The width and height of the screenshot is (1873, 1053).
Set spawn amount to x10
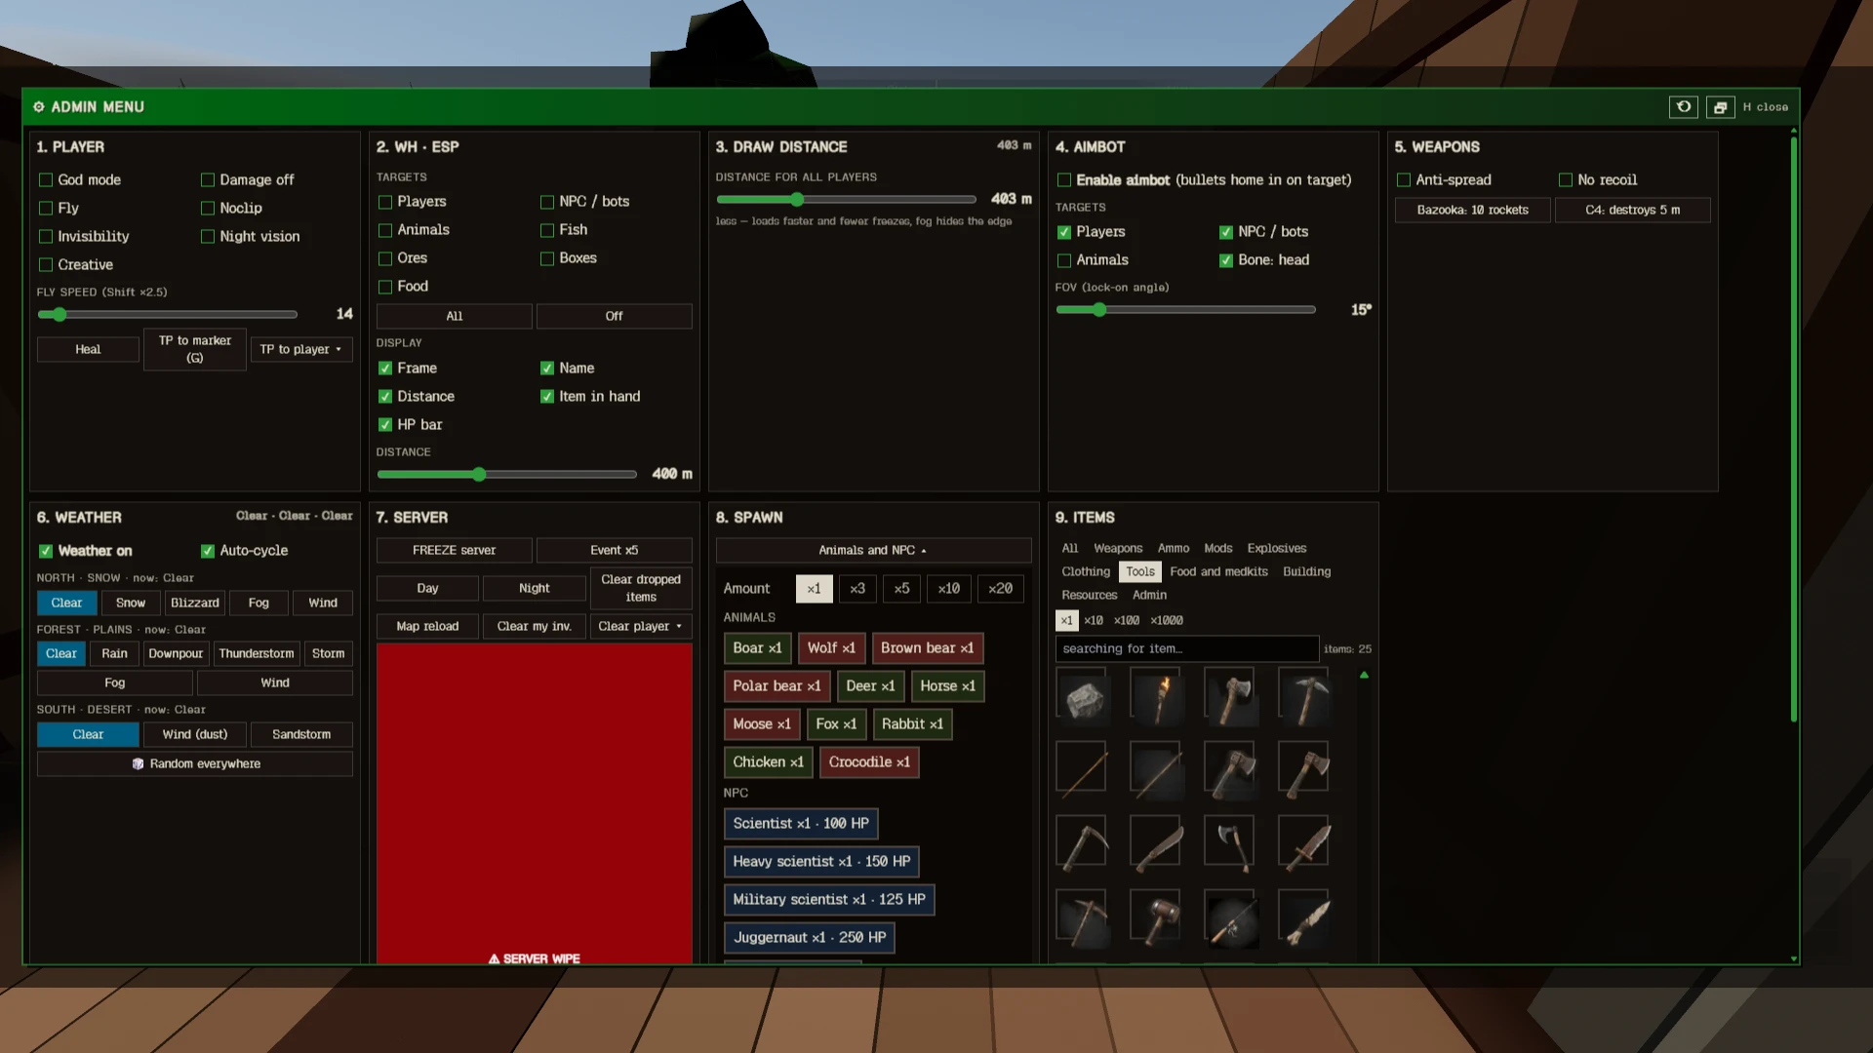point(948,589)
